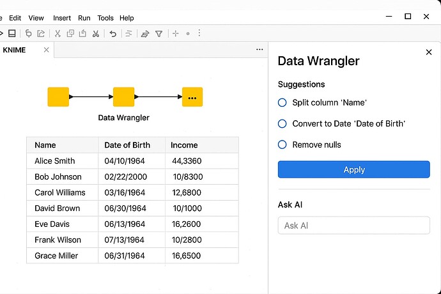Viewport: 441px width, 294px height.
Task: Open the Help menu
Action: pos(127,18)
